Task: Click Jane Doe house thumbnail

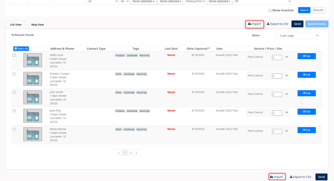Action: [x=32, y=116]
